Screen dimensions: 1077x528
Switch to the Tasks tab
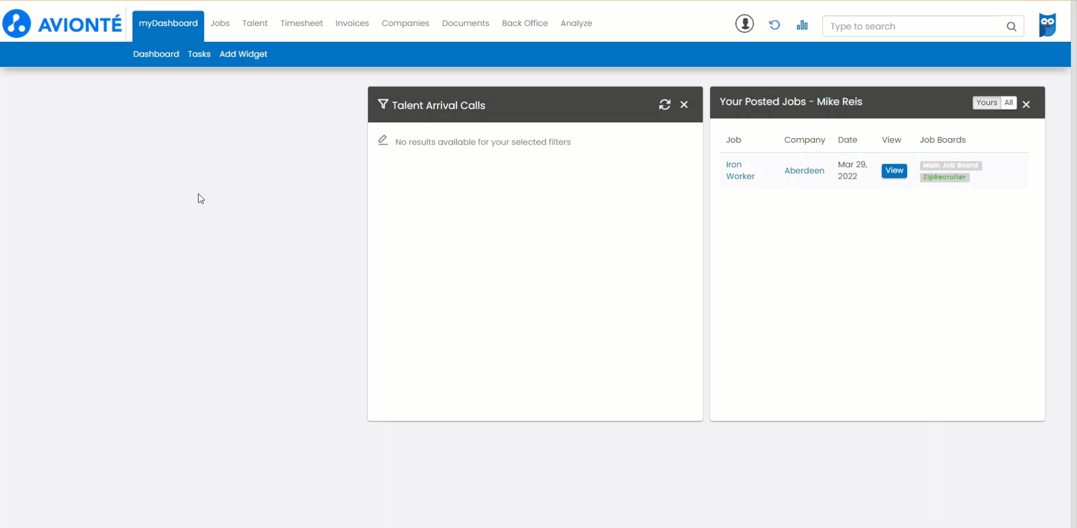pos(199,54)
